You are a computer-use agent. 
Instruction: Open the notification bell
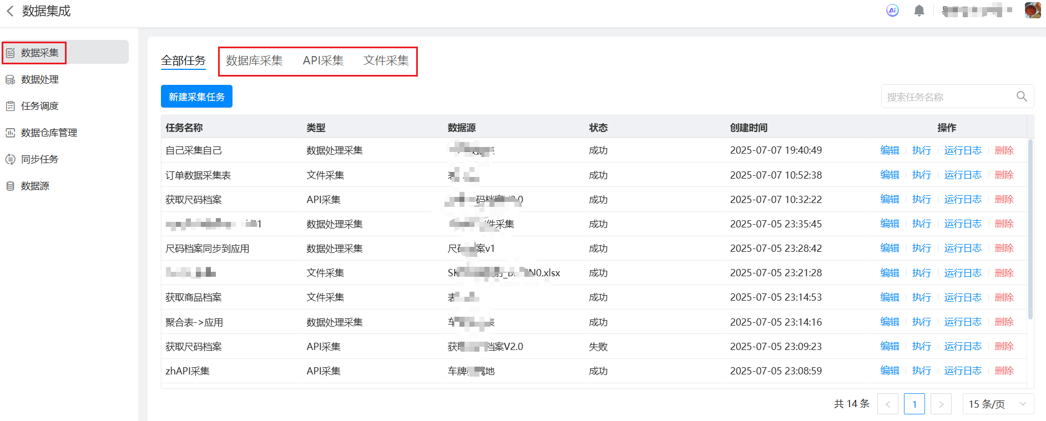(919, 11)
